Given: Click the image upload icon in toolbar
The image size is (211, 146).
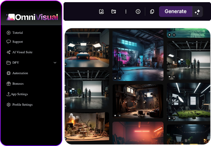Looking at the screenshot, I should pyautogui.click(x=101, y=11).
